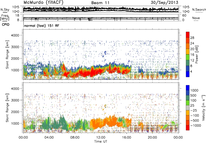Image resolution: width=206 pixels, height=143 pixels.
Task: Click the '04:00' time tick label
Action: click(x=49, y=138)
